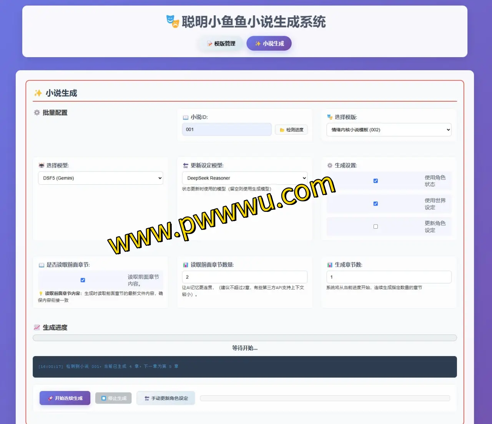
Task: Click inside the 小说ID input field
Action: (x=226, y=129)
